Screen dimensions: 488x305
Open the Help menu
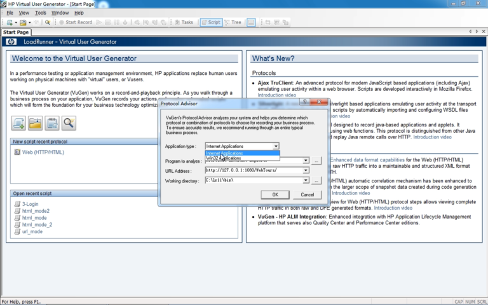pos(79,13)
